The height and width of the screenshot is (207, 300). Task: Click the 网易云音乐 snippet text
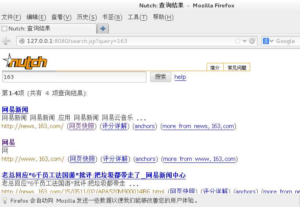coord(117,118)
